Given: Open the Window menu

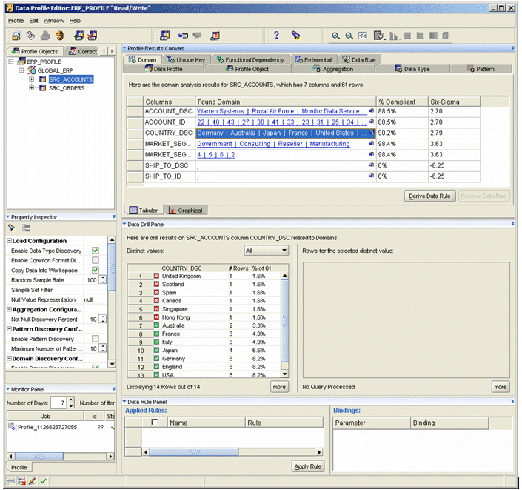Looking at the screenshot, I should pos(53,21).
